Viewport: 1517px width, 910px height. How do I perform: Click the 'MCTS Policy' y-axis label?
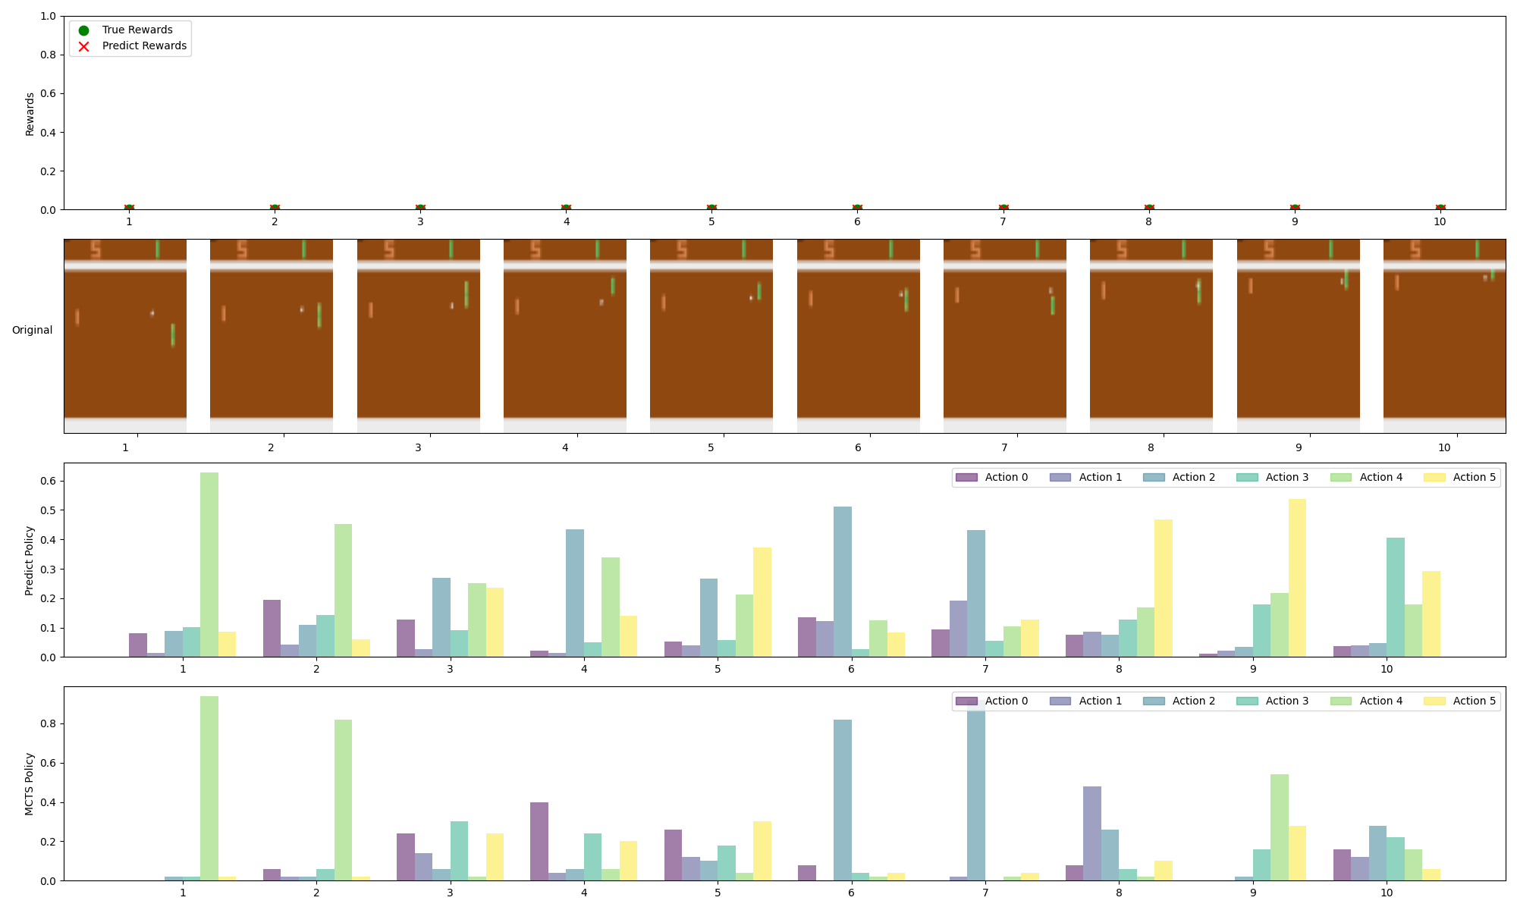30,783
